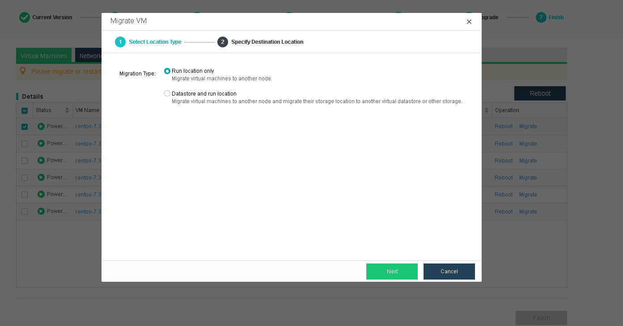Click sort arrows beside the Operation column
The width and height of the screenshot is (623, 326).
pos(486,110)
